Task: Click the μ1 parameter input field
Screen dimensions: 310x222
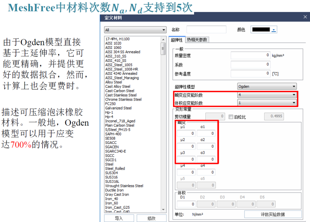Action: [186, 133]
